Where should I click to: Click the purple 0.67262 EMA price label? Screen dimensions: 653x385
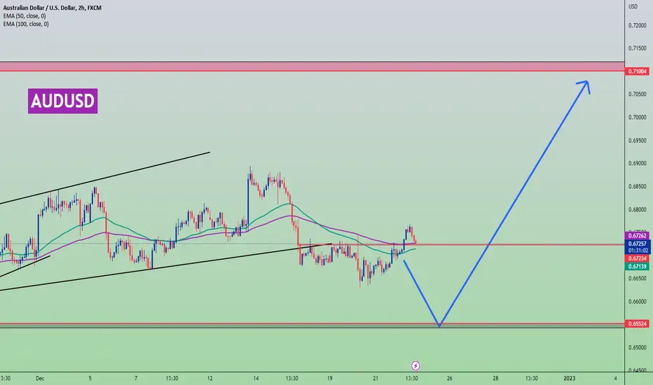pyautogui.click(x=637, y=236)
